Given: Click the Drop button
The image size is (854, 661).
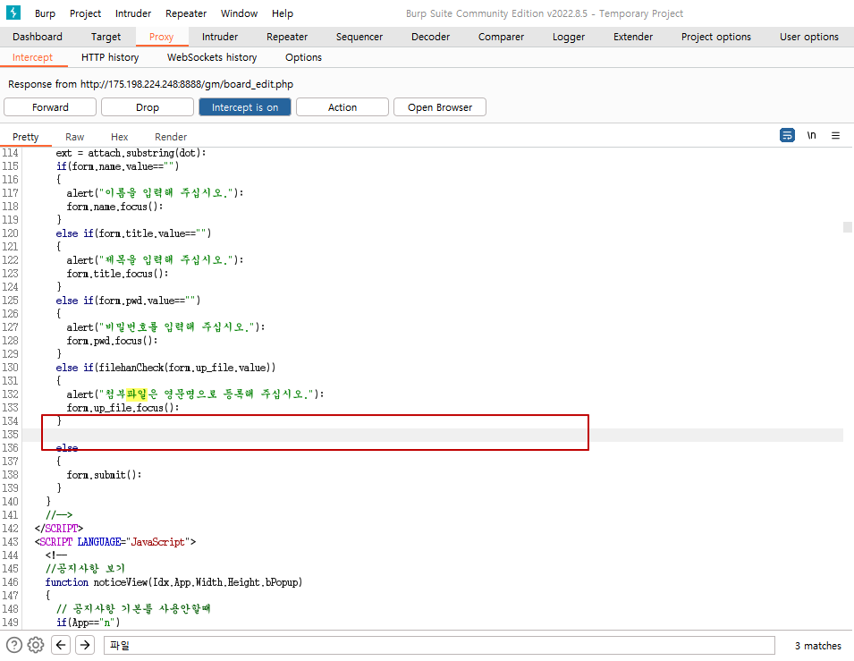Looking at the screenshot, I should point(147,107).
